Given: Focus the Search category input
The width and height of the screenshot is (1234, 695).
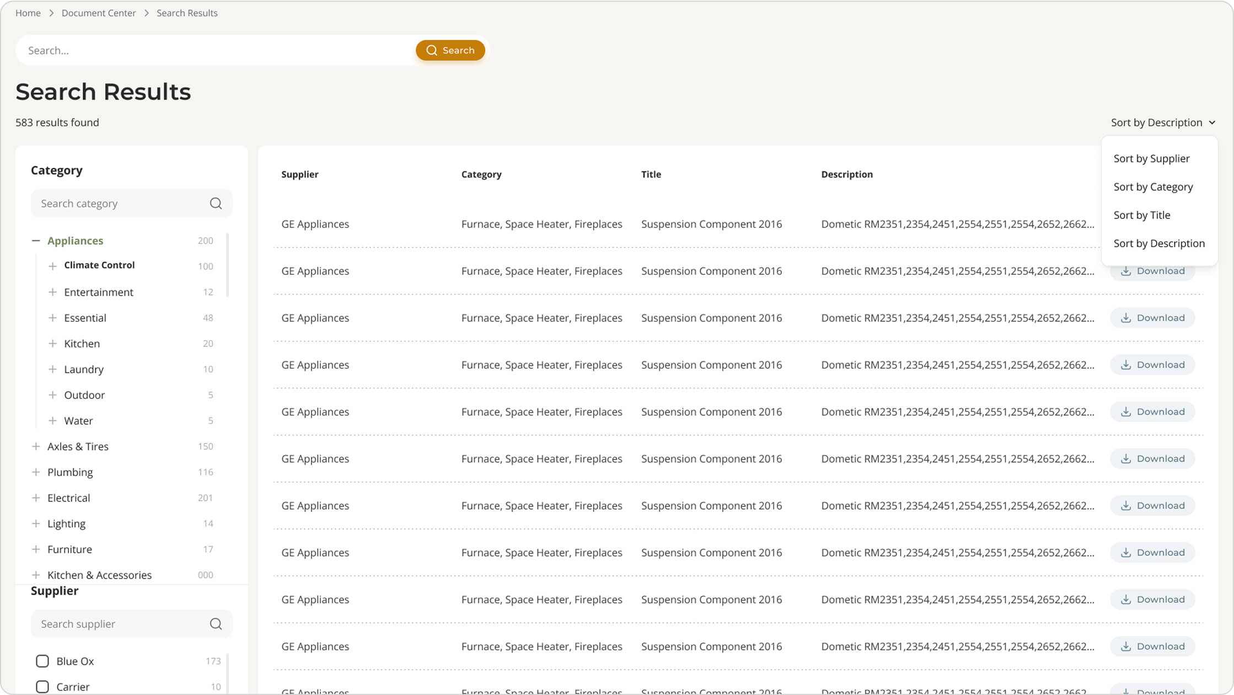Looking at the screenshot, I should click(x=131, y=204).
